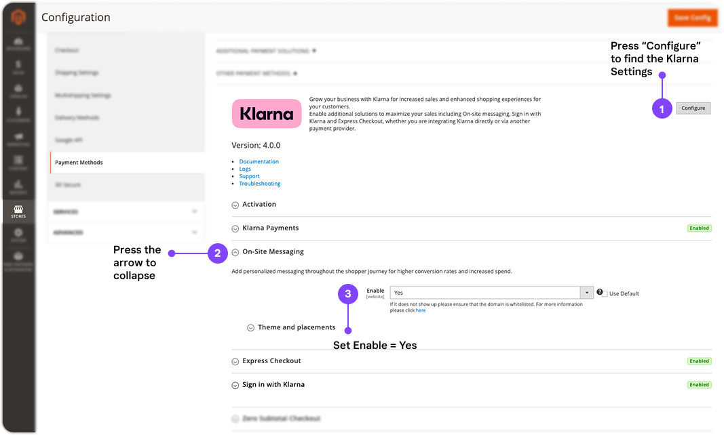Expand the Sign in with Klarna section
Image resolution: width=724 pixels, height=435 pixels.
235,385
